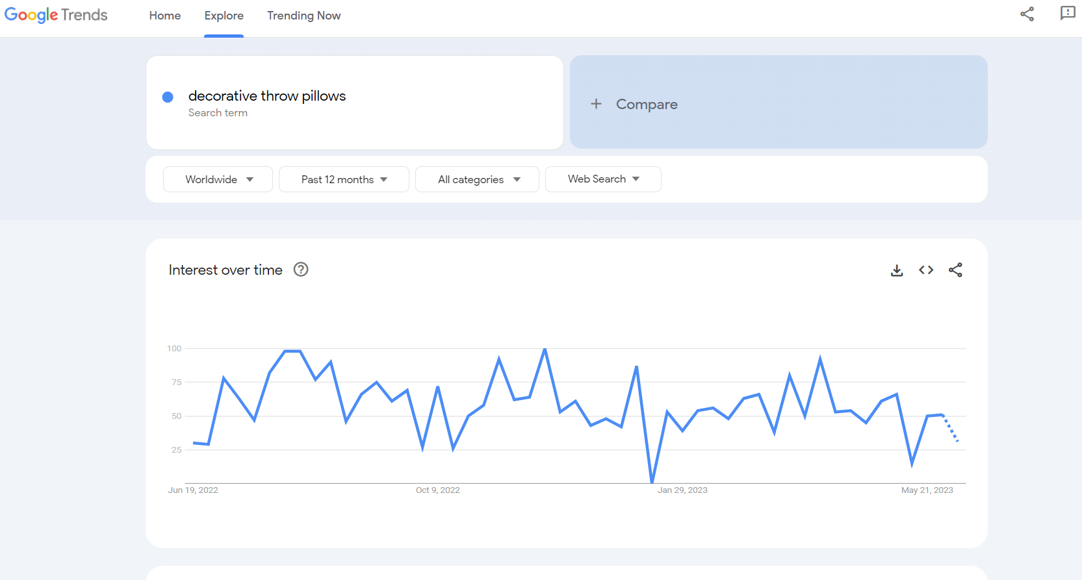This screenshot has width=1082, height=580.
Task: Open the Web Search type dropdown
Action: (603, 179)
